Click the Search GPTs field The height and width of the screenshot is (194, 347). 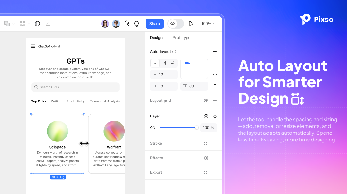pos(76,87)
